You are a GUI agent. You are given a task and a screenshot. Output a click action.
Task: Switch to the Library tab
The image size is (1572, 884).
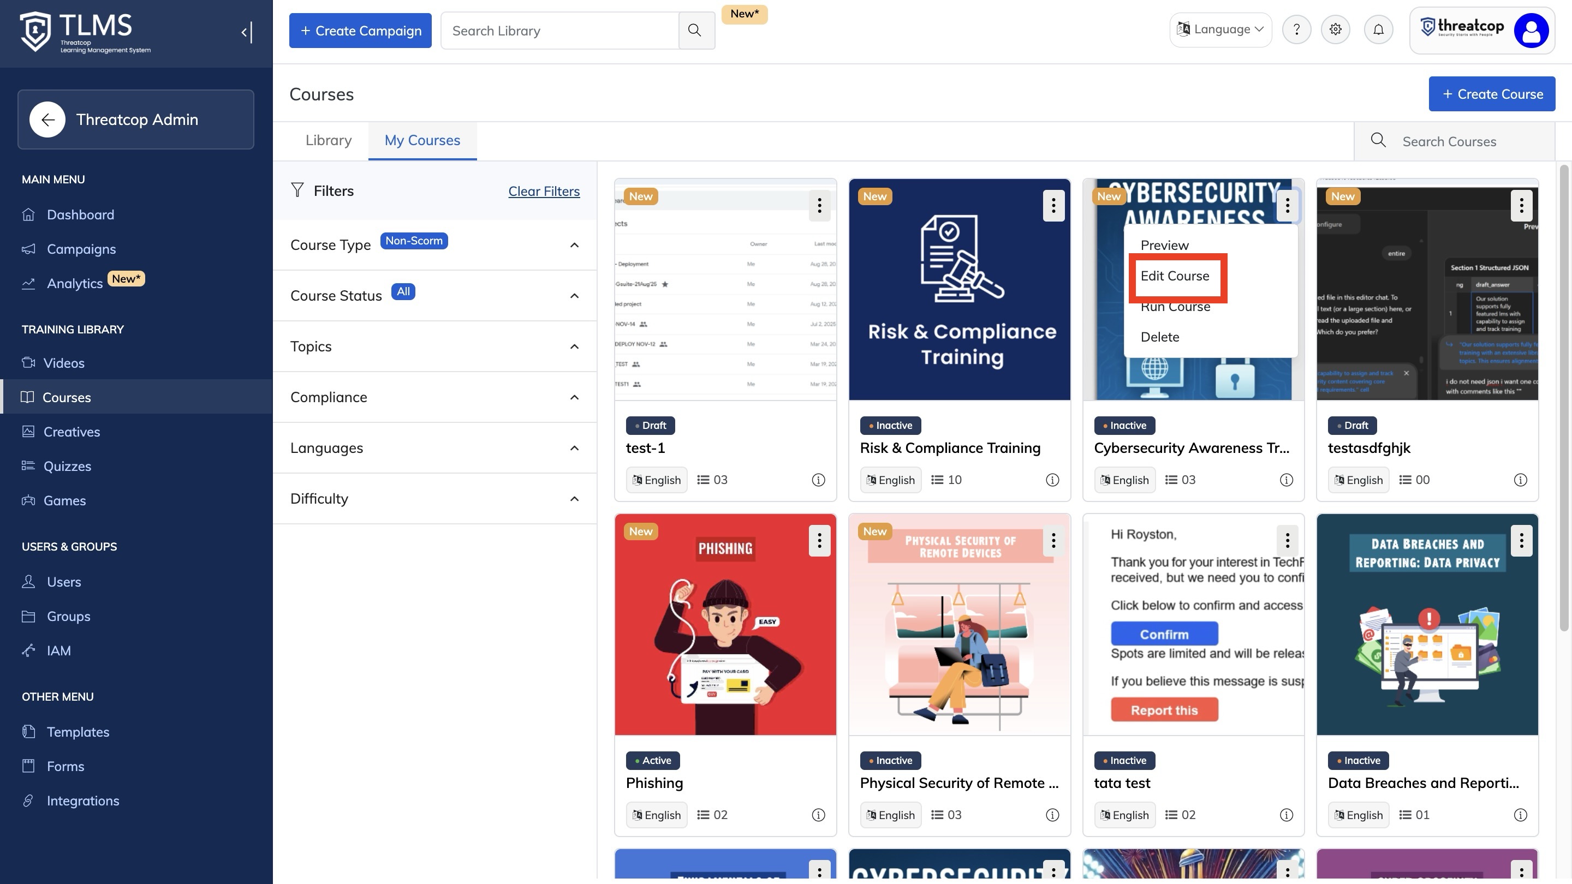tap(328, 140)
